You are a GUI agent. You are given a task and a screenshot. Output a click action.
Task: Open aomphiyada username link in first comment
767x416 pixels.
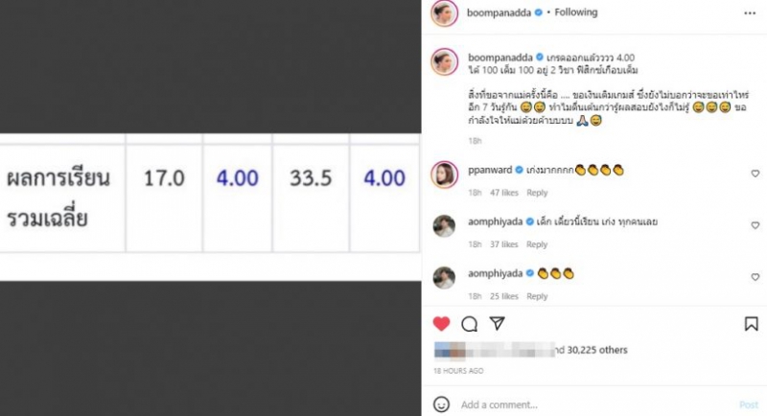coord(495,222)
